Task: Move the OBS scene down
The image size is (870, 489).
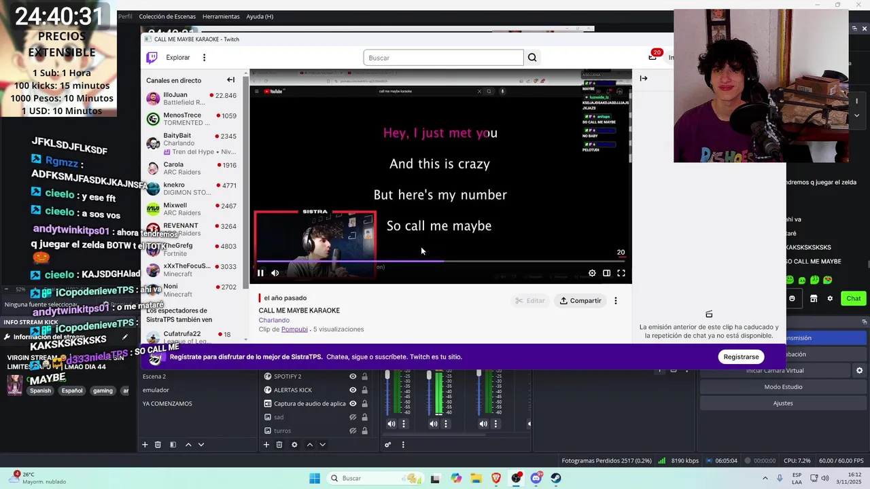Action: point(201,445)
